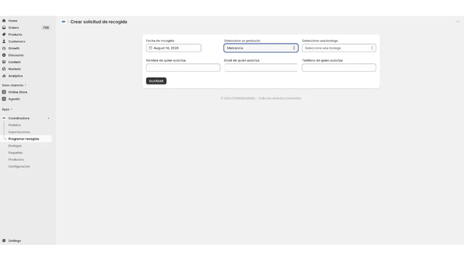Open the Markets page

[x=14, y=69]
